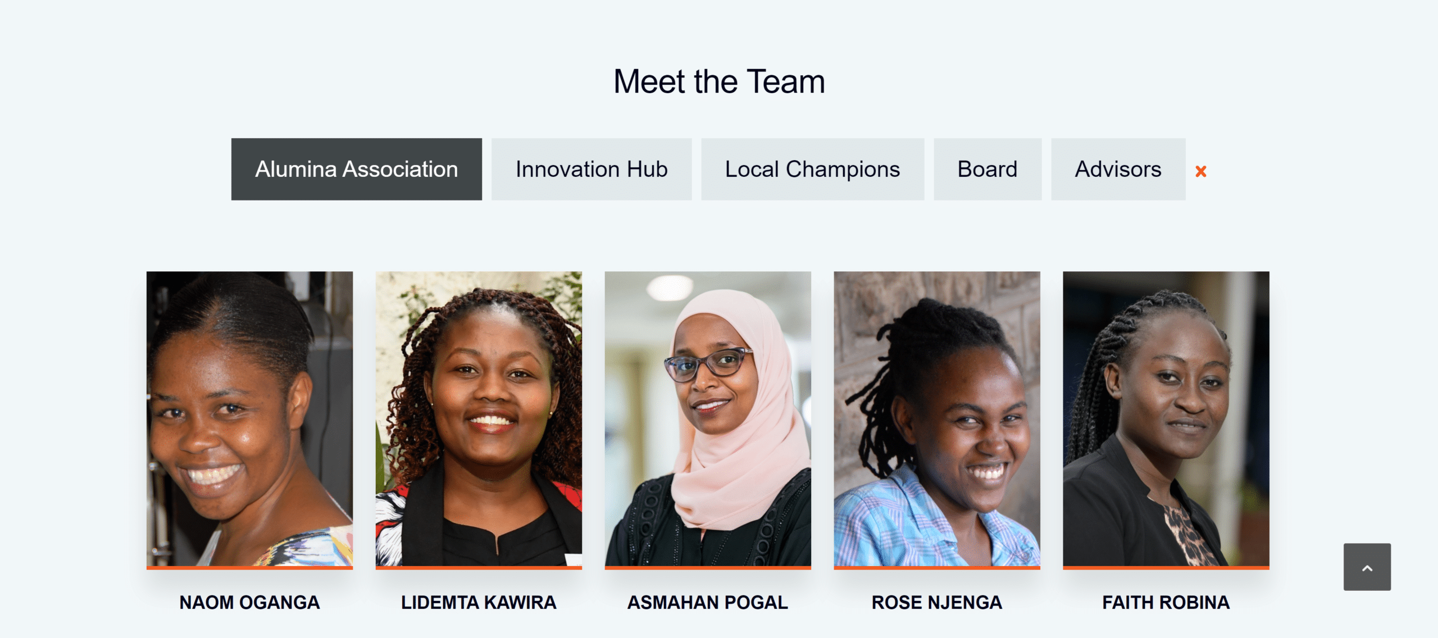This screenshot has width=1438, height=638.
Task: Show the Board team members
Action: [987, 169]
